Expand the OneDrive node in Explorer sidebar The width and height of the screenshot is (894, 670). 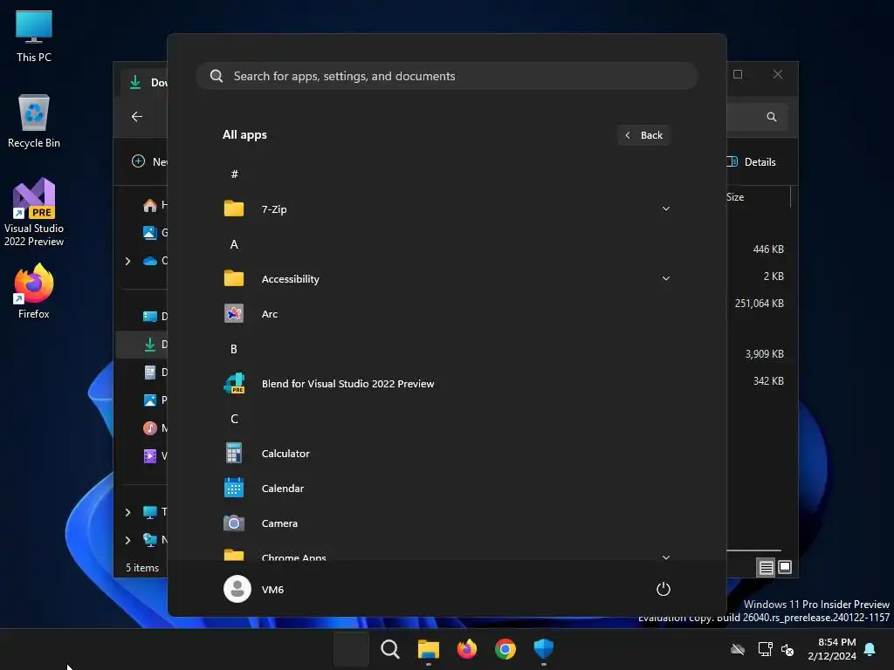[127, 261]
